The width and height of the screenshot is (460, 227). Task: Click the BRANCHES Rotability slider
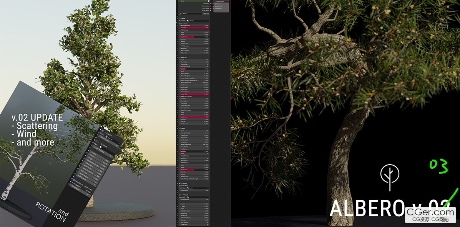coord(194,69)
